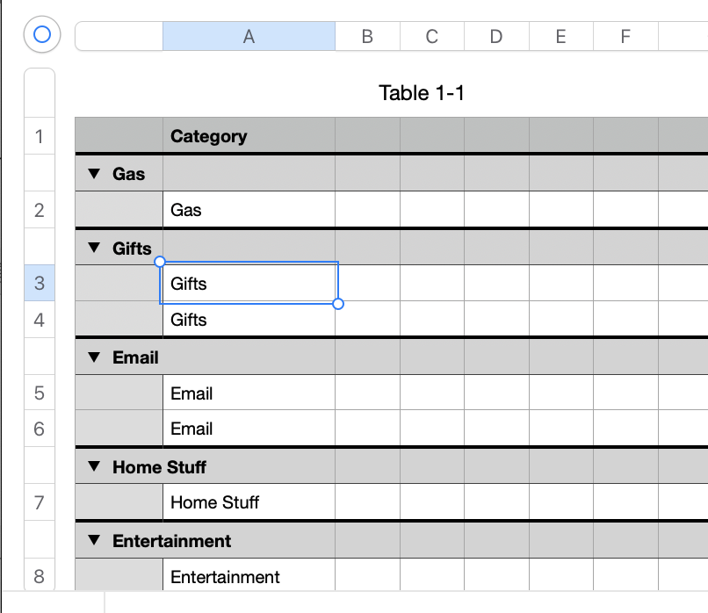The width and height of the screenshot is (708, 613).
Task: Click the table select-all circle handle
Action: tap(41, 35)
